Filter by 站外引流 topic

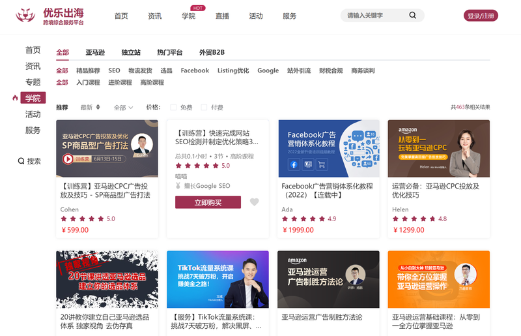click(299, 70)
